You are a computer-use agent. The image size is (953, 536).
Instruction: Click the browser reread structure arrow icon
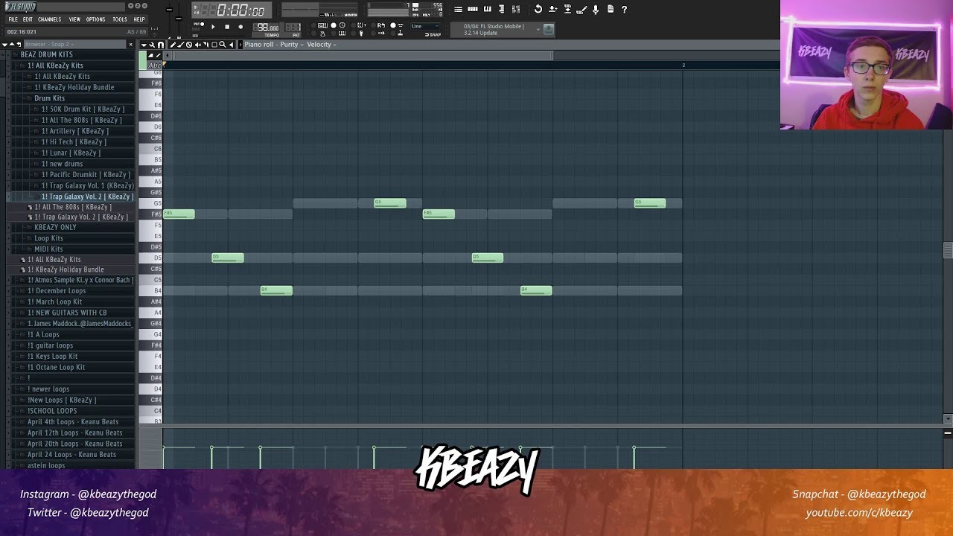(x=19, y=45)
